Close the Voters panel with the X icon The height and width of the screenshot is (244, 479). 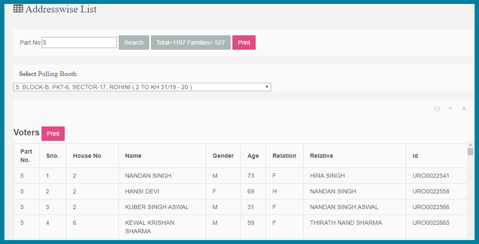[464, 109]
